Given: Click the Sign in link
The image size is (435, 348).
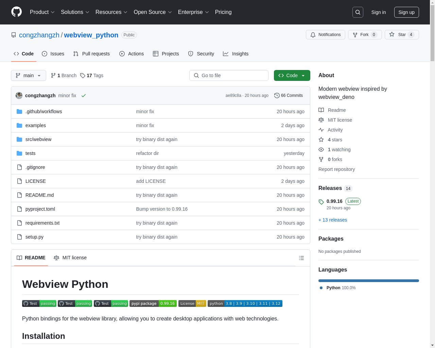Looking at the screenshot, I should pyautogui.click(x=379, y=12).
